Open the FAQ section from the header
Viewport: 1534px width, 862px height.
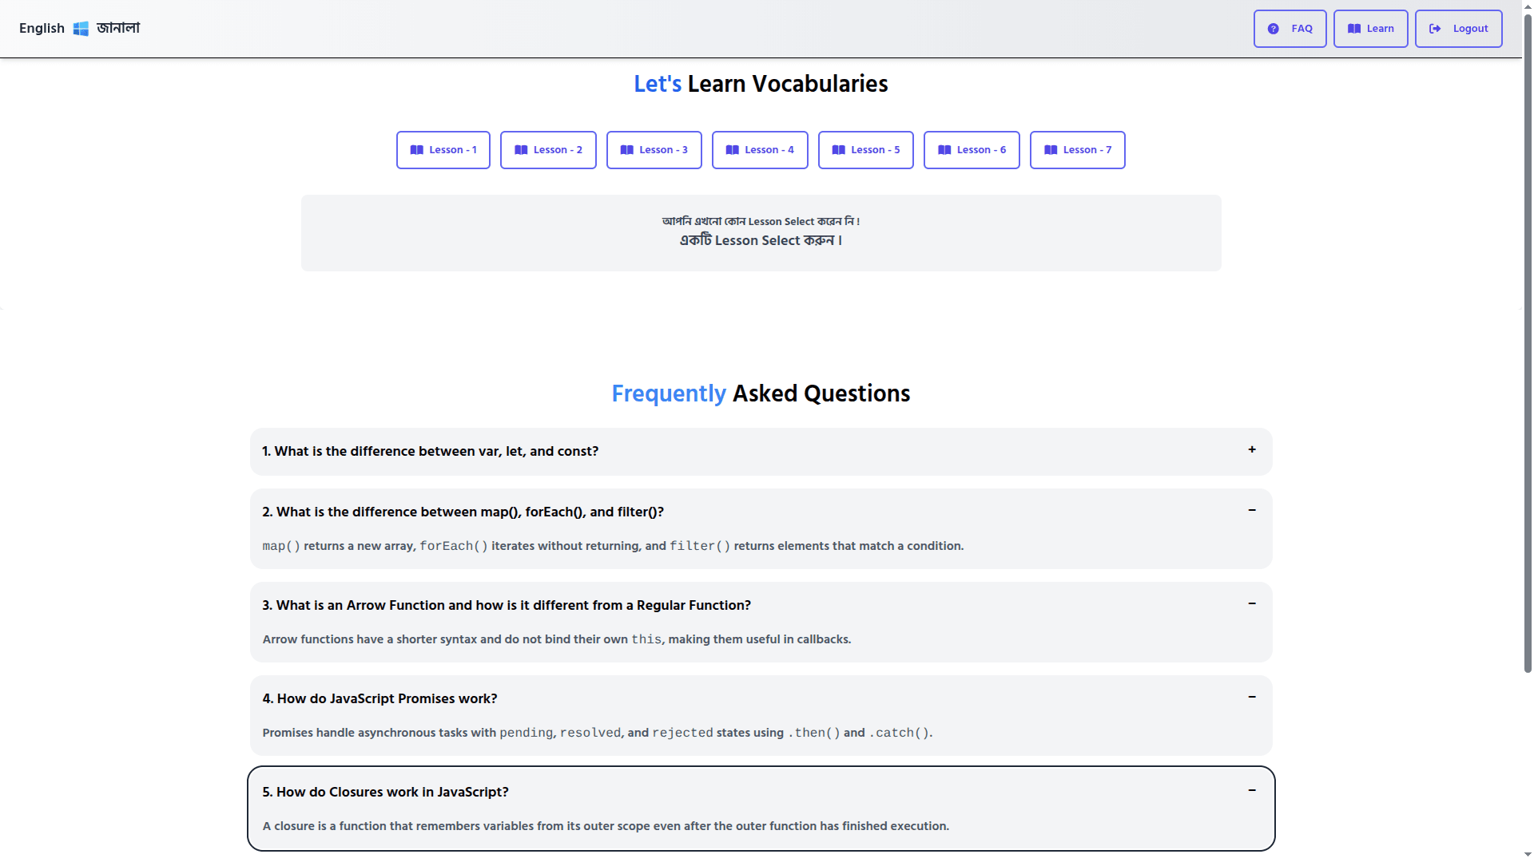point(1290,28)
